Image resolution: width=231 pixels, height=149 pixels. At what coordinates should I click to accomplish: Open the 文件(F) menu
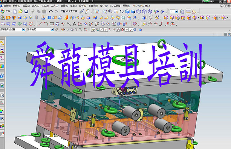[7, 6]
